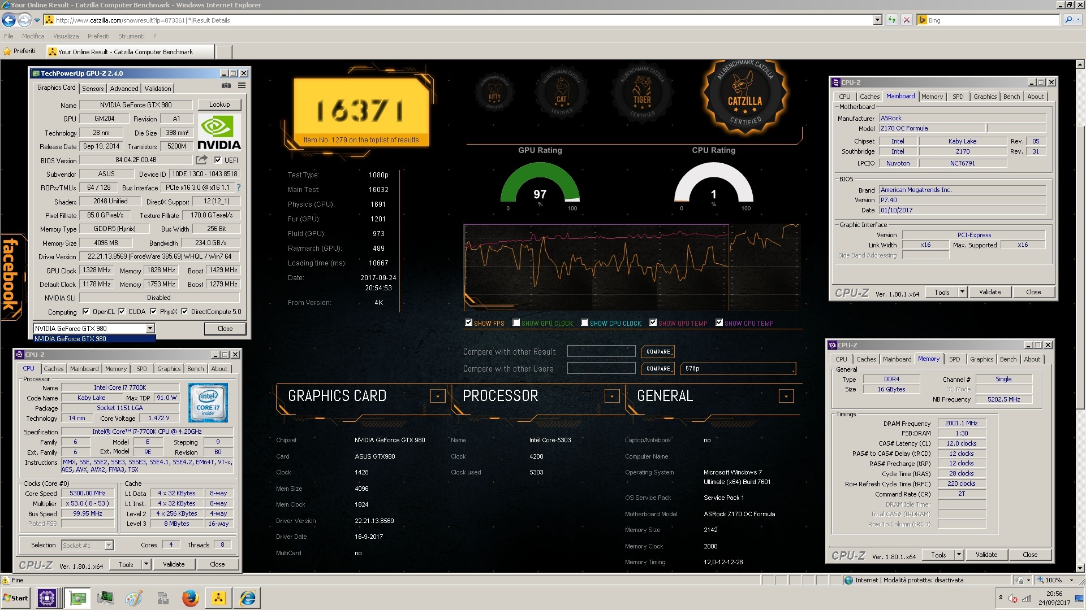Click the BIOS version share icon in GPU-Z
Viewport: 1086px width, 610px height.
click(x=201, y=160)
